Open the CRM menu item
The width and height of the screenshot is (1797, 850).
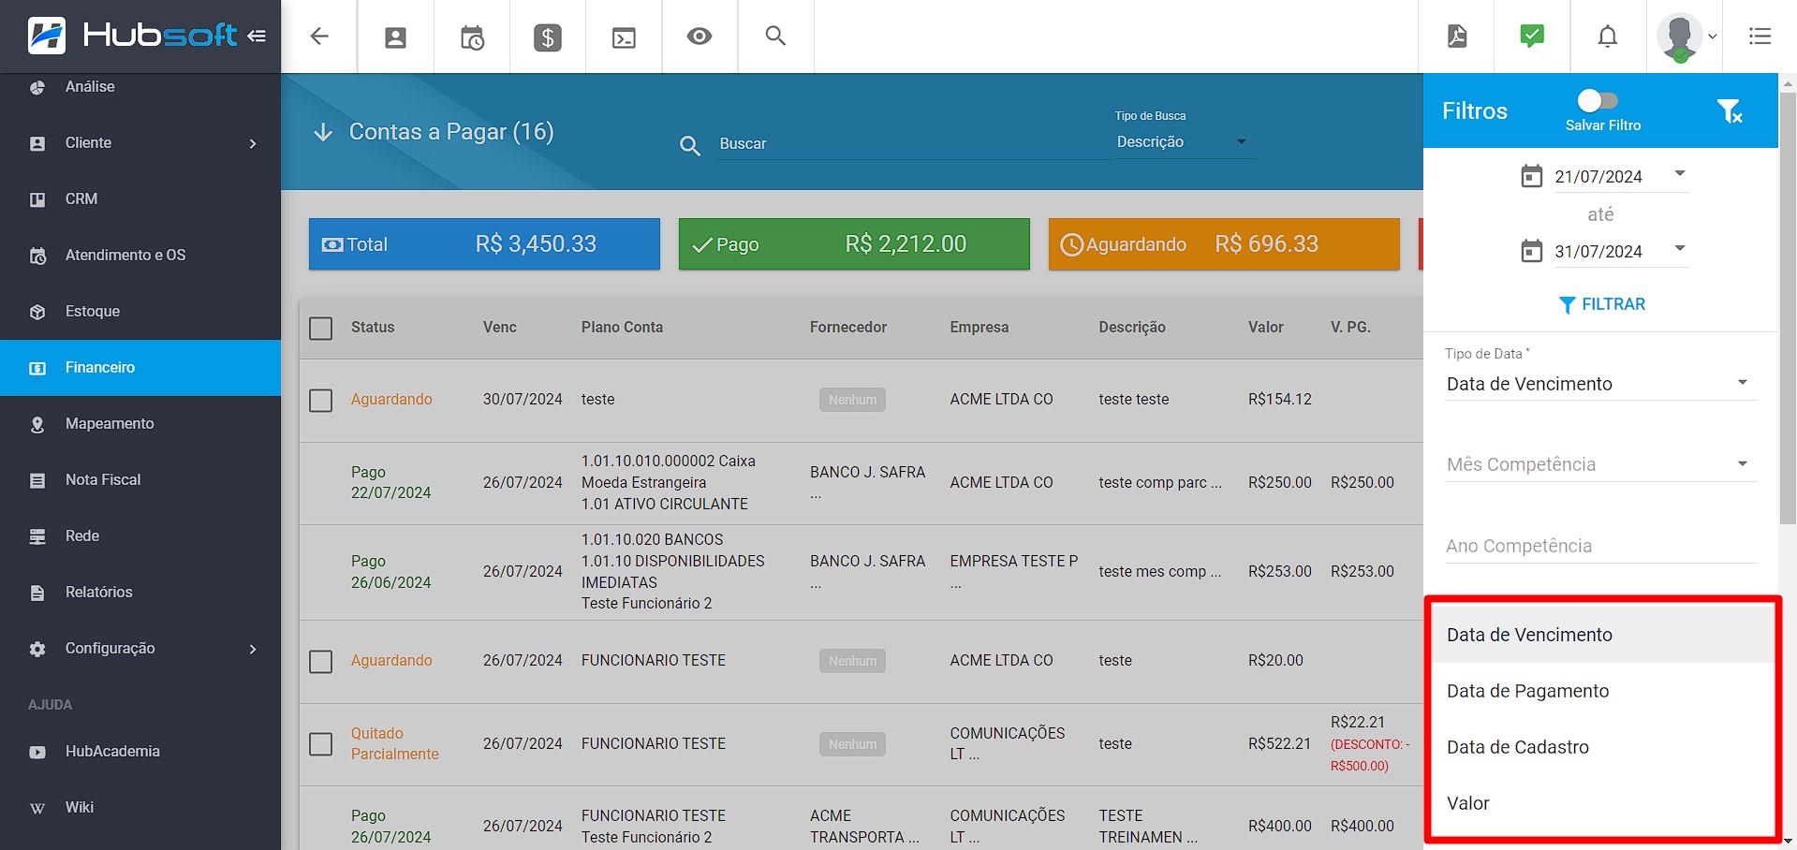click(140, 199)
